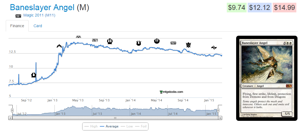Click the Return to Ravnica set marker
Screen dimensions: 298x131
34,75
